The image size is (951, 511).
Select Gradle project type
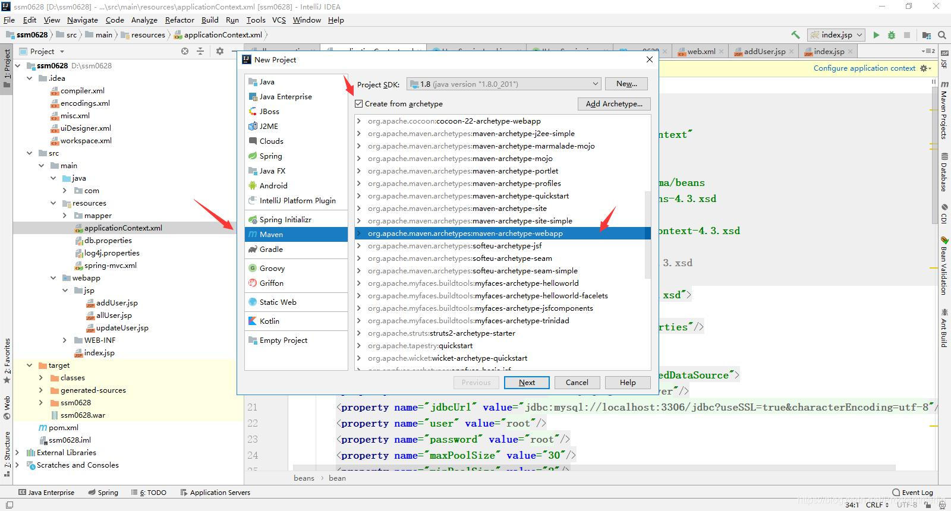pos(296,249)
